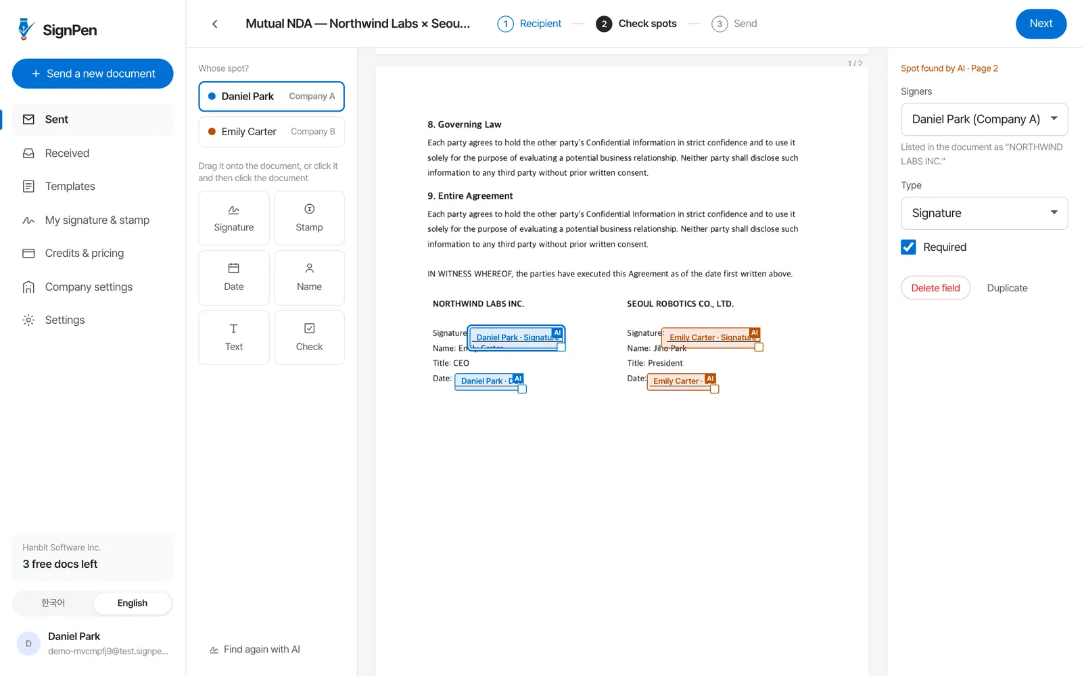Go to step 1 Recipient
The height and width of the screenshot is (676, 1082).
tap(530, 24)
